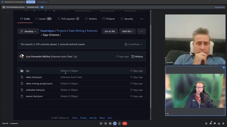The height and width of the screenshot is (127, 227).
Task: Click the blue present screen button
Action: [x=115, y=123]
